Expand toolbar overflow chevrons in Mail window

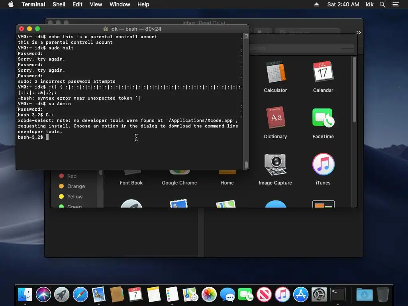(359, 32)
